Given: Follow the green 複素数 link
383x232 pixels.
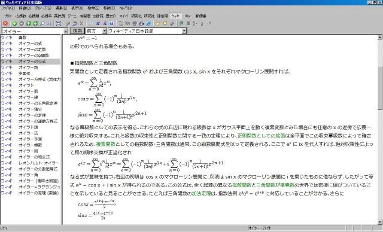Looking at the screenshot, I should point(287,185).
